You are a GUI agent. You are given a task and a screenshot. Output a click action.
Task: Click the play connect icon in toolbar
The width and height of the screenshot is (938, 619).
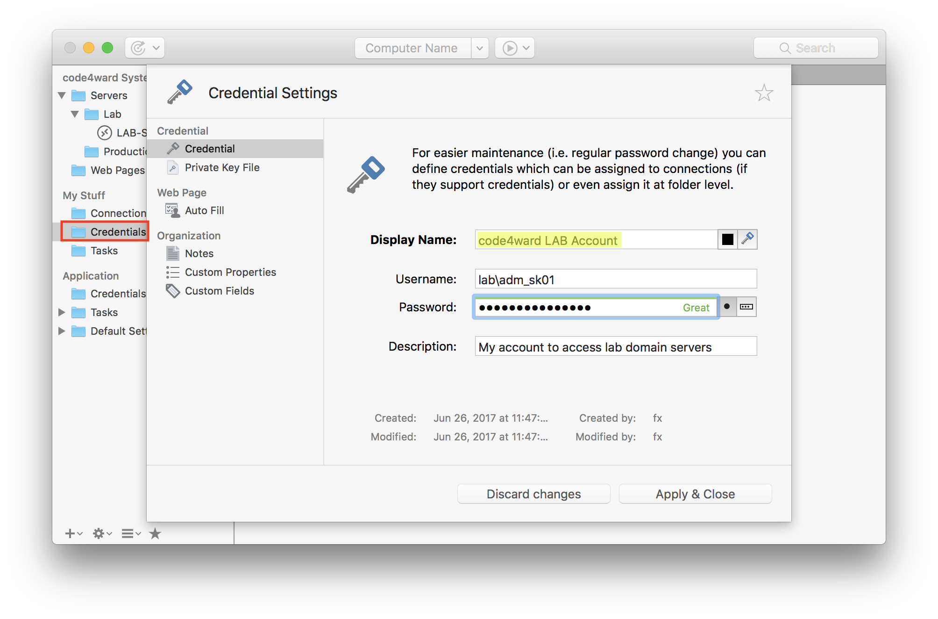510,48
